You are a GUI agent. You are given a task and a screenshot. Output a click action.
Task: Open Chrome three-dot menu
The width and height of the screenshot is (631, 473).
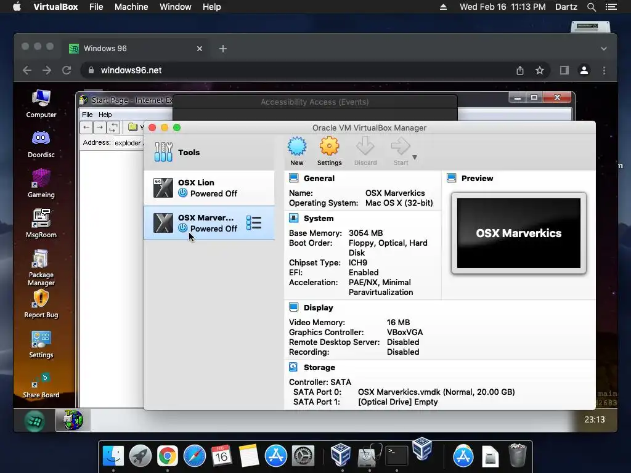click(x=604, y=70)
